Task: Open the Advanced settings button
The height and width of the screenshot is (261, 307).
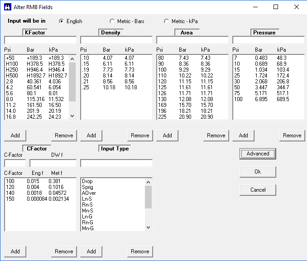Action: 258,154
